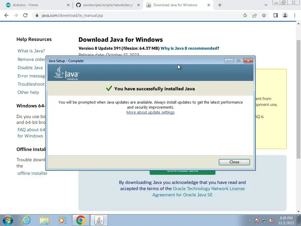Open Disable Java help link
This screenshot has width=301, height=226.
point(30,68)
